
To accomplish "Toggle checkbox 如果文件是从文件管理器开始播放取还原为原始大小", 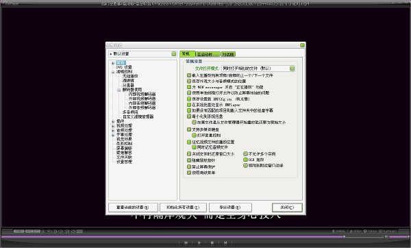I will (194, 122).
